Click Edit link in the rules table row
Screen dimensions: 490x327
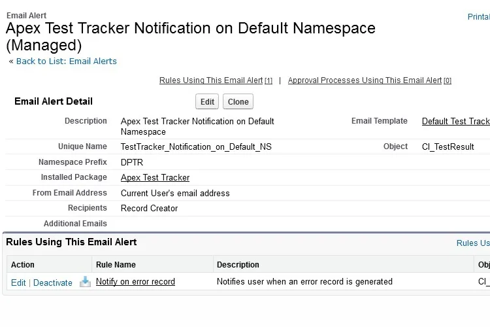18,283
